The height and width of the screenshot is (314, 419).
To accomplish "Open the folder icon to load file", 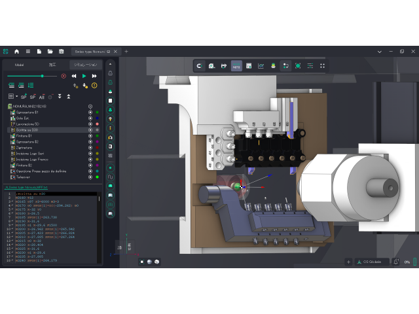I will click(50, 51).
